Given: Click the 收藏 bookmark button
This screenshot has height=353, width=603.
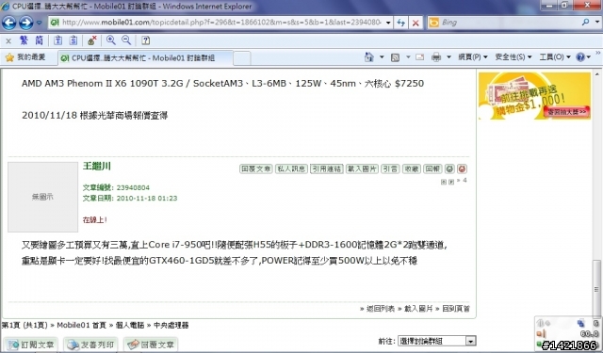Looking at the screenshot, I should coord(411,169).
